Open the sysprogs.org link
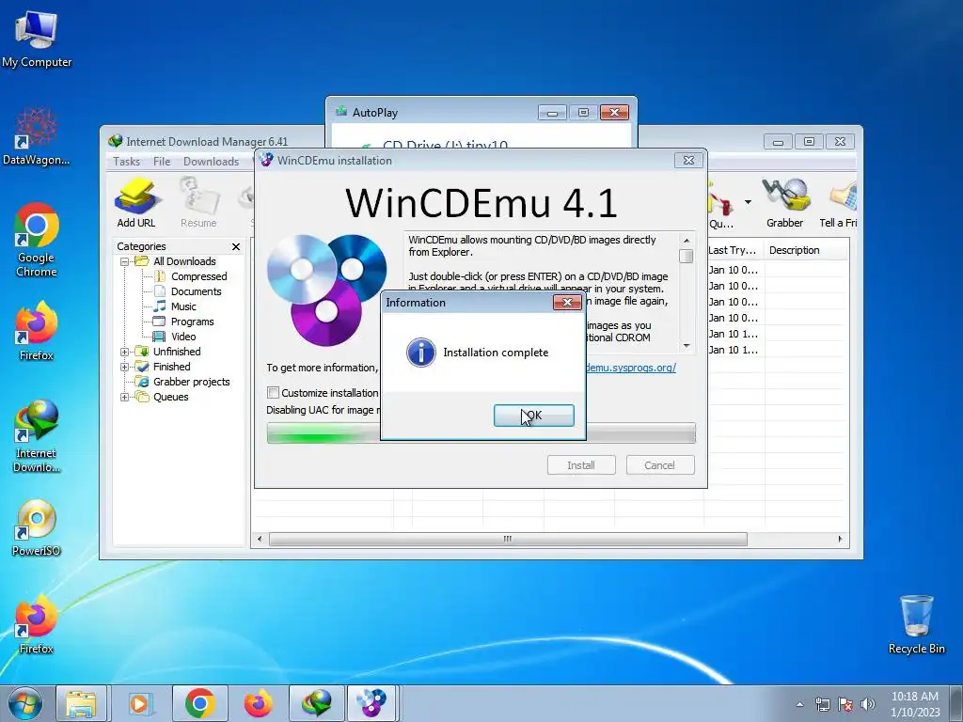 (631, 368)
